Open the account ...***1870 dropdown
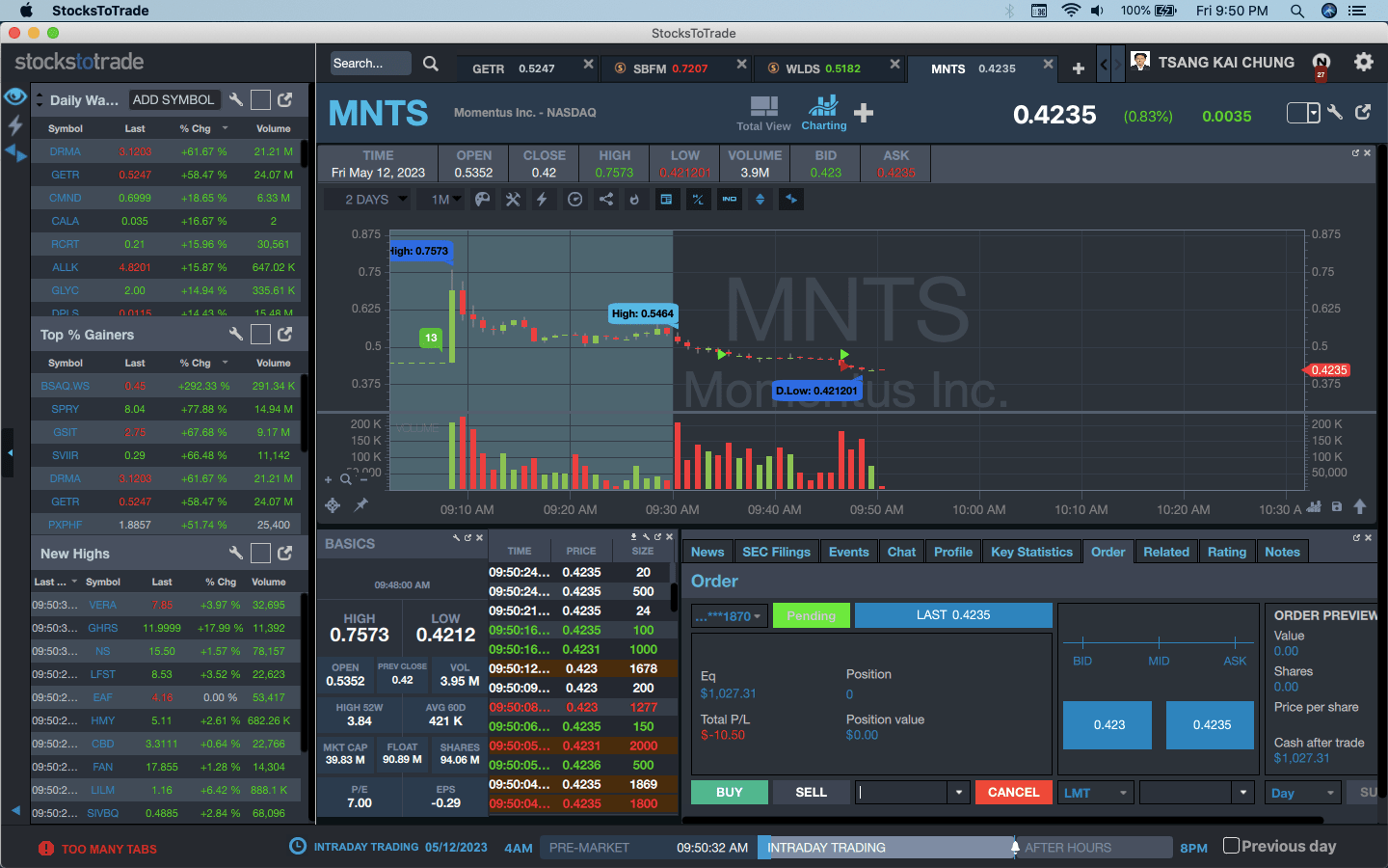The width and height of the screenshot is (1388, 868). point(730,616)
